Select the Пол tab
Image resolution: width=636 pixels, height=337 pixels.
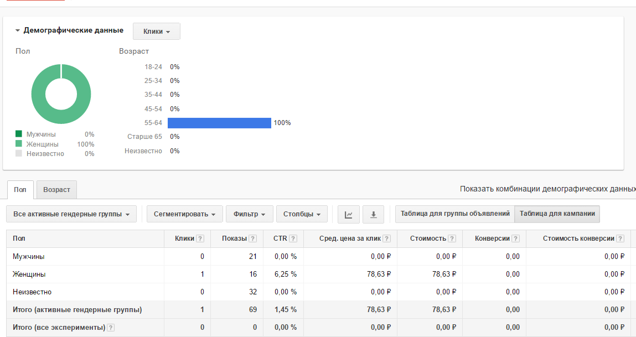tap(20, 190)
